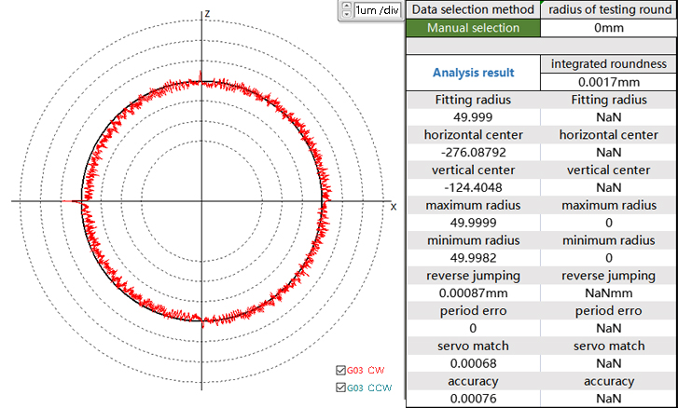Viewport: 678px width, 408px height.
Task: Click the Manual selection green cell
Action: pos(474,28)
